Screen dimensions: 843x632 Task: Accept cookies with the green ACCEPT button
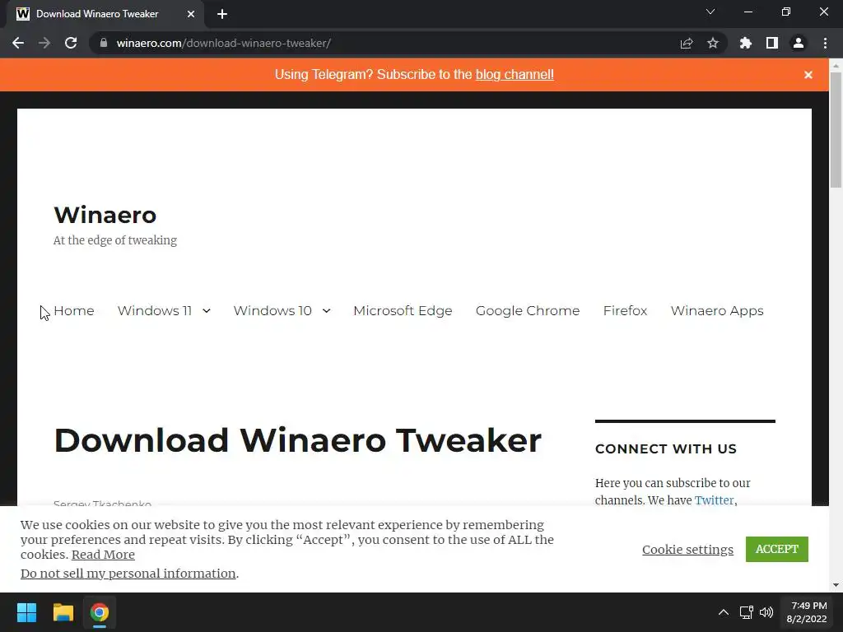point(776,549)
